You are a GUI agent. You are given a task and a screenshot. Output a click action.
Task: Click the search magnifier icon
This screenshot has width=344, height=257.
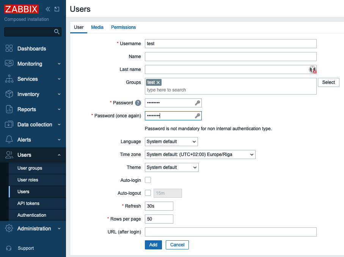click(x=57, y=32)
